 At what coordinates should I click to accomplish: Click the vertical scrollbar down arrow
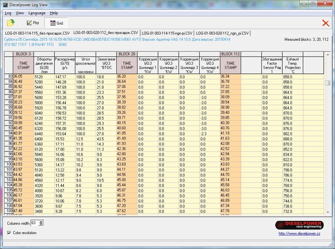[x=328, y=212]
